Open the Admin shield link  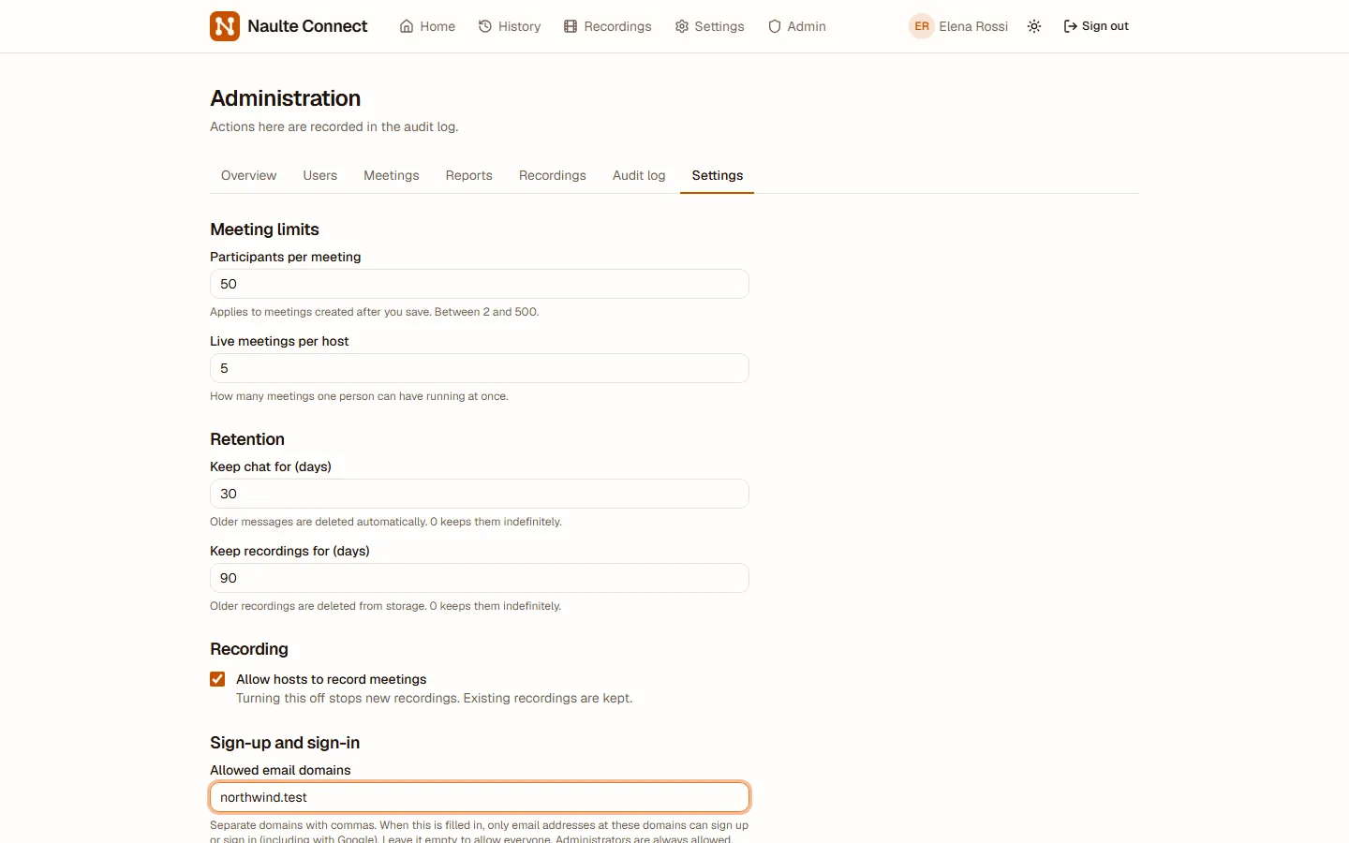796,26
